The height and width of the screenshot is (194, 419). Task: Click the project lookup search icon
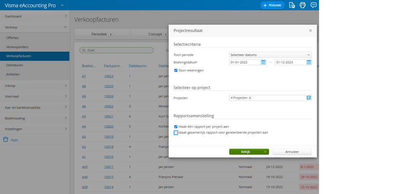pos(309,98)
